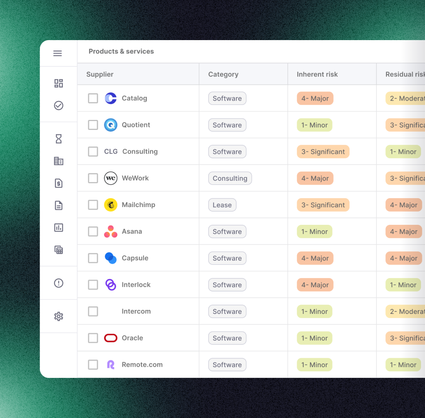
Task: Check the Catalog row checkbox
Action: 93,98
